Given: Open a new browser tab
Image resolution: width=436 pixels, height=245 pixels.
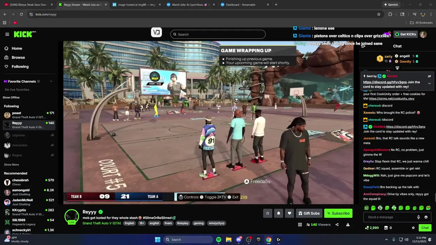Looking at the screenshot, I should tap(276, 5).
